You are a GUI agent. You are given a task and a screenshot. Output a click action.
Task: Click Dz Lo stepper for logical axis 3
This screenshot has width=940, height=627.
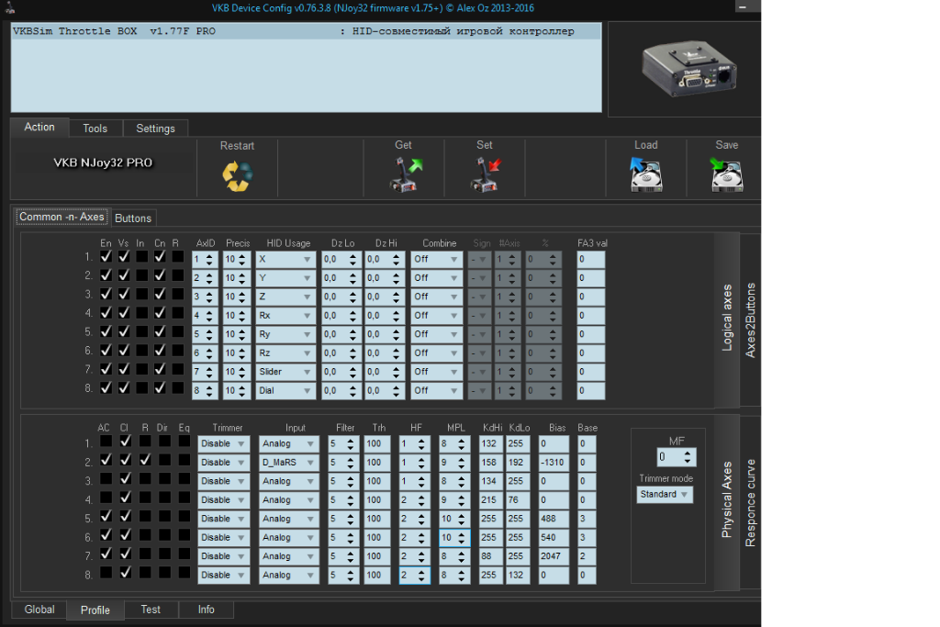pyautogui.click(x=352, y=297)
